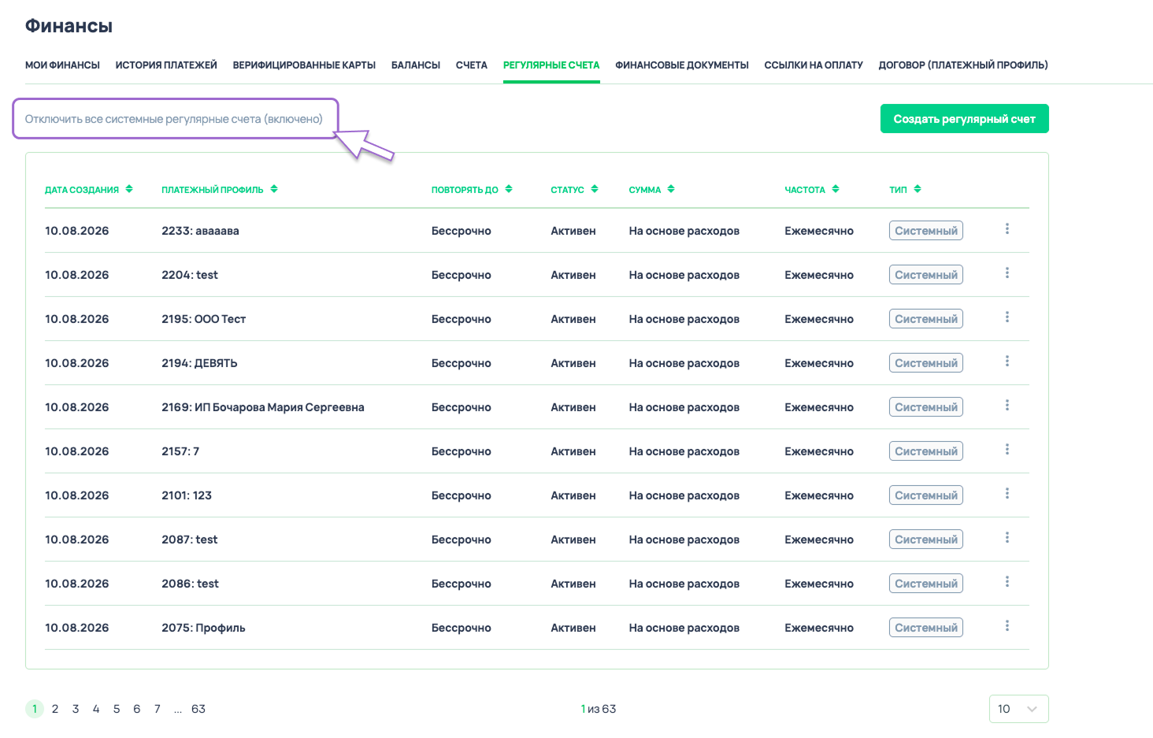This screenshot has width=1153, height=738.
Task: Show the kebab menu for 2087: test
Action: 1007,538
